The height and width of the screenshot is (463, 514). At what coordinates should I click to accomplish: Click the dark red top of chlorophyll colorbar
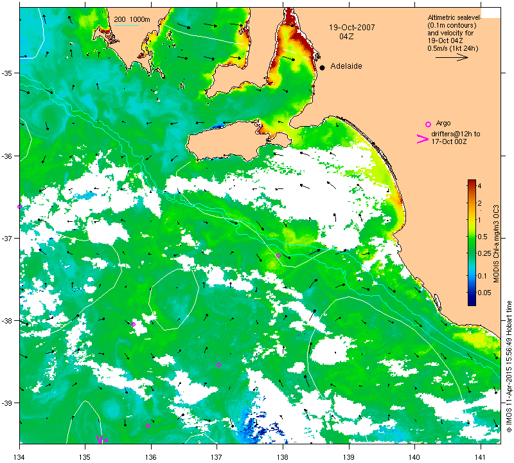[x=472, y=182]
